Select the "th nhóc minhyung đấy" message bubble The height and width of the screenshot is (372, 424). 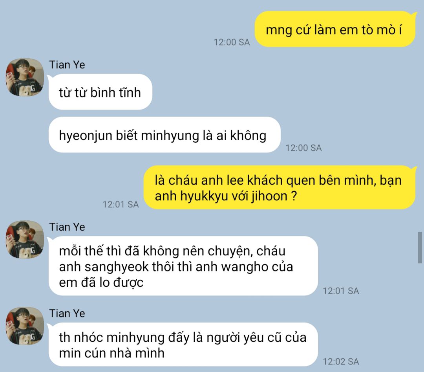coord(183,345)
